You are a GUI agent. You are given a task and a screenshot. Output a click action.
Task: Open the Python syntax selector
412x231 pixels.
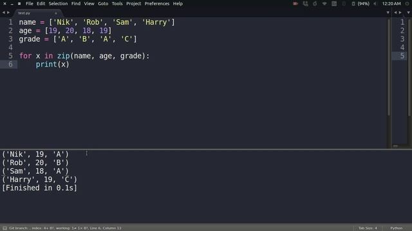point(397,228)
